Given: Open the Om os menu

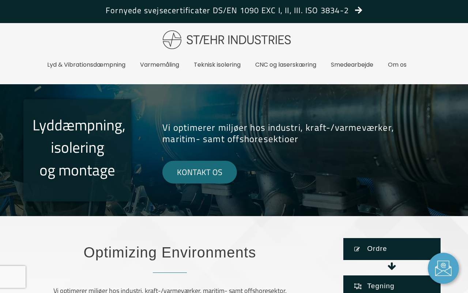Looking at the screenshot, I should click(397, 64).
